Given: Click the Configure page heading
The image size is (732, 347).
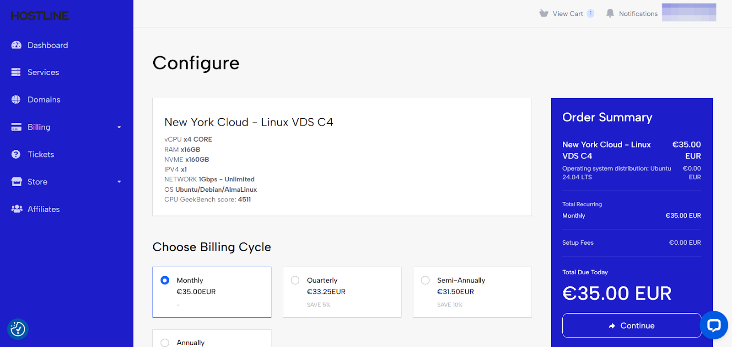Looking at the screenshot, I should 196,63.
